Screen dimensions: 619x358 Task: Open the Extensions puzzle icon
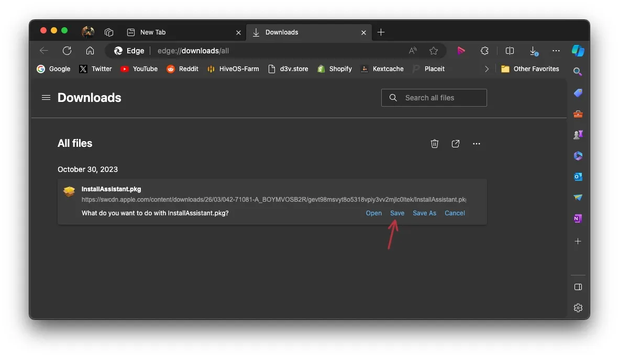pyautogui.click(x=484, y=50)
